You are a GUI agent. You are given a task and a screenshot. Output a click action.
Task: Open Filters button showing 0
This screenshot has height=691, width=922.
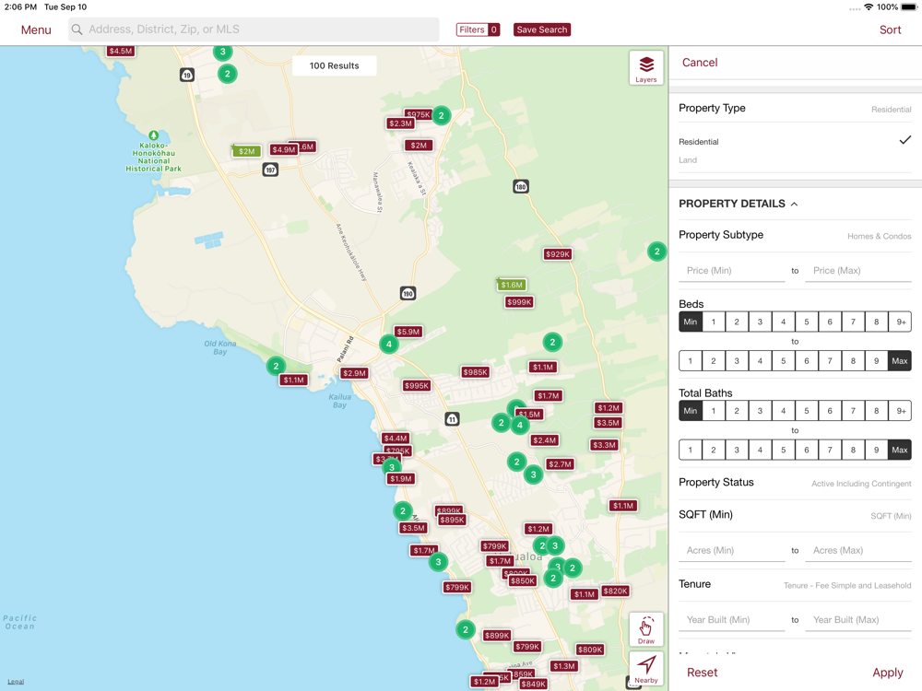(x=478, y=29)
